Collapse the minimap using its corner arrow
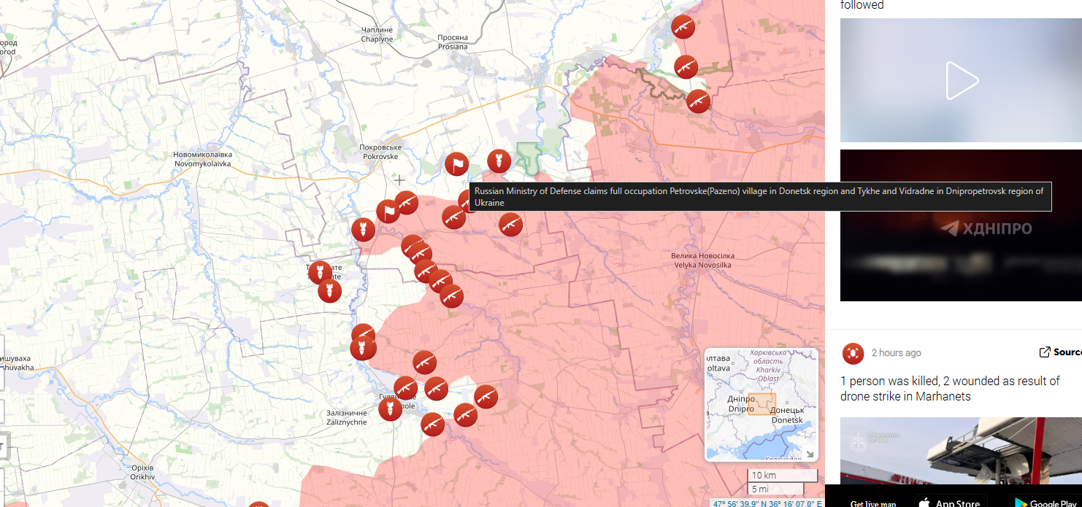Screen dimensions: 1082x507 (809, 454)
